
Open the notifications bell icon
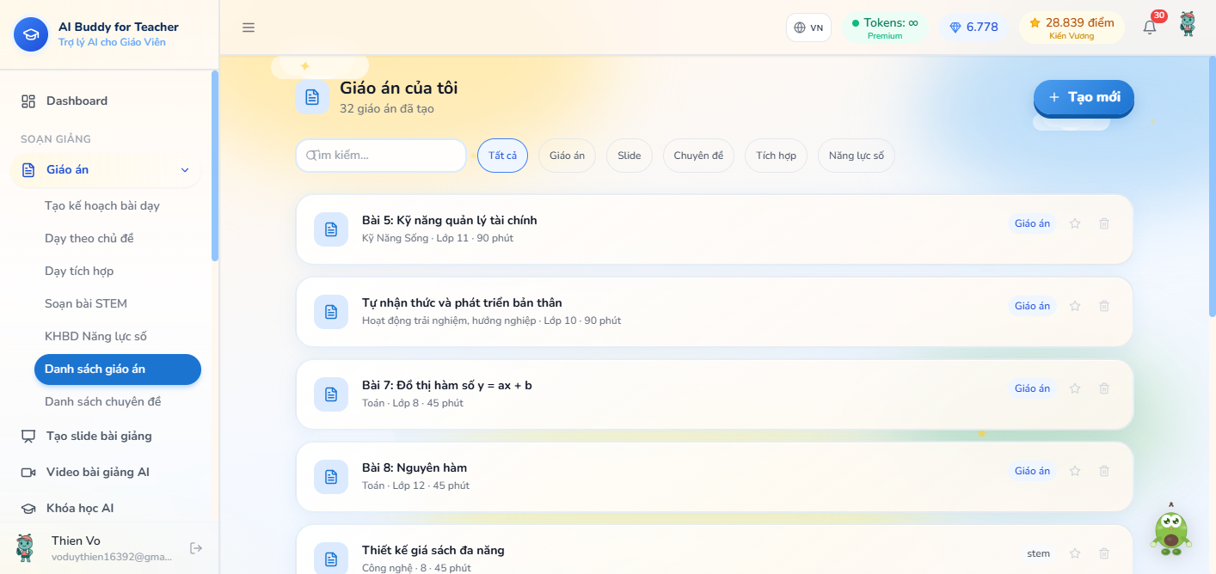[1150, 27]
